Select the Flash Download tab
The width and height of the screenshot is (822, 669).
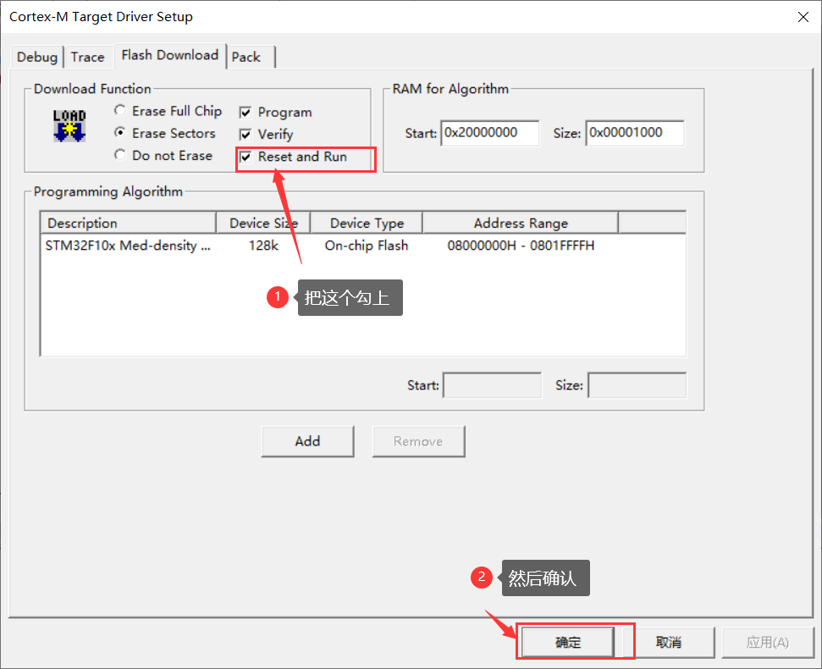[170, 55]
